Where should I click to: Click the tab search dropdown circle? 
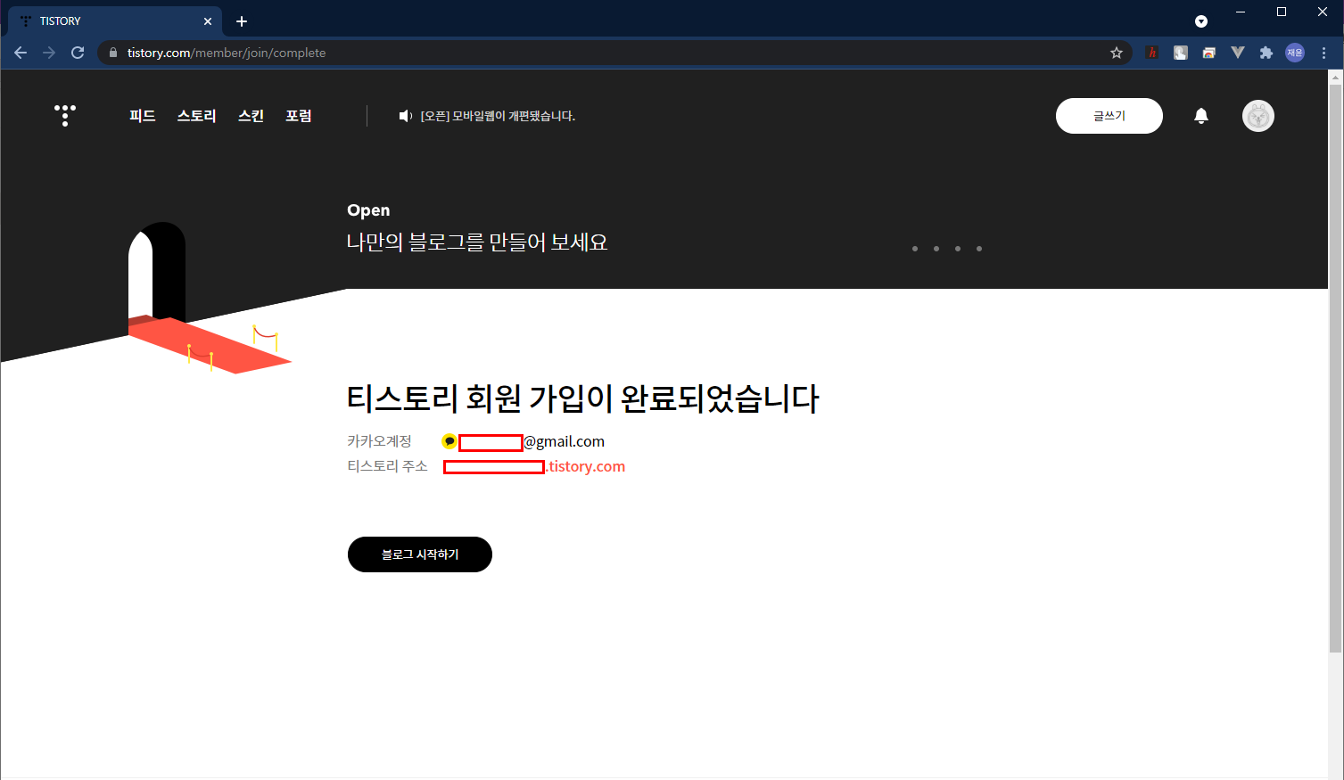tap(1201, 21)
